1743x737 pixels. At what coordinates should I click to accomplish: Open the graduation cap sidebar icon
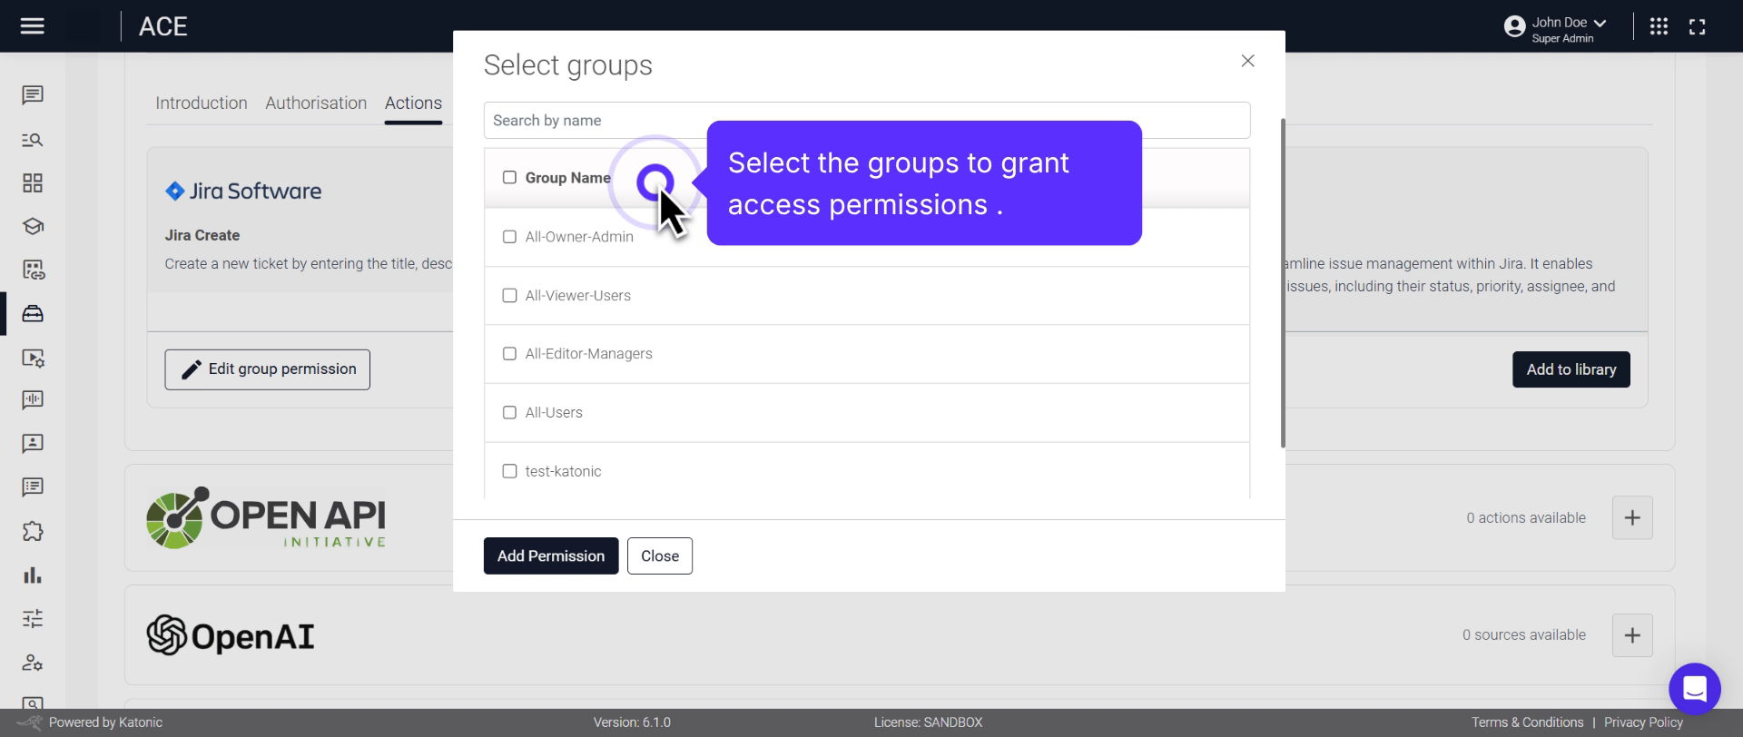pyautogui.click(x=33, y=226)
